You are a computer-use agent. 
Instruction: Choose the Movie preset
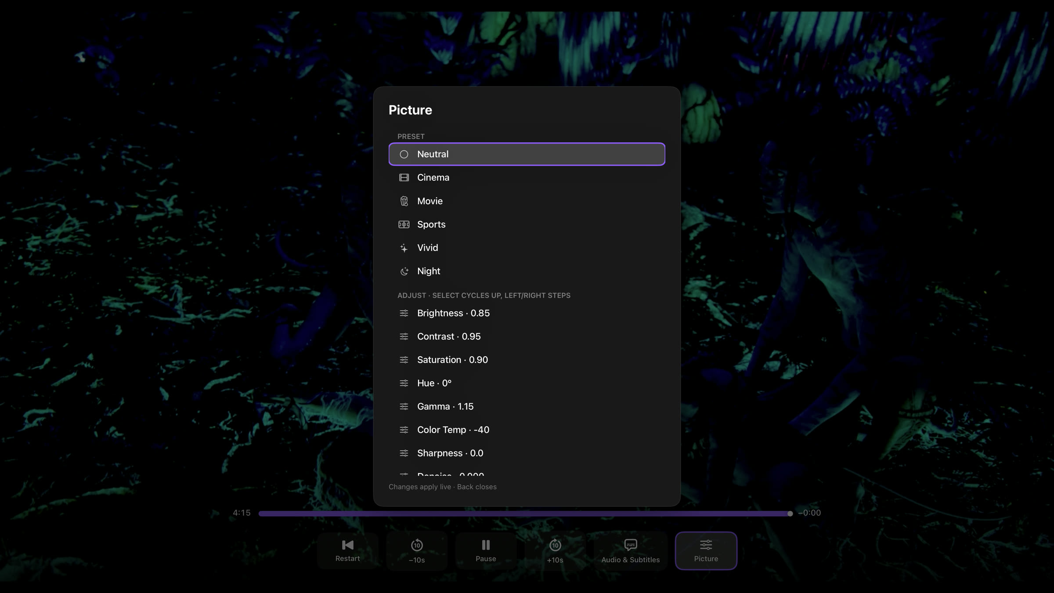coord(527,201)
